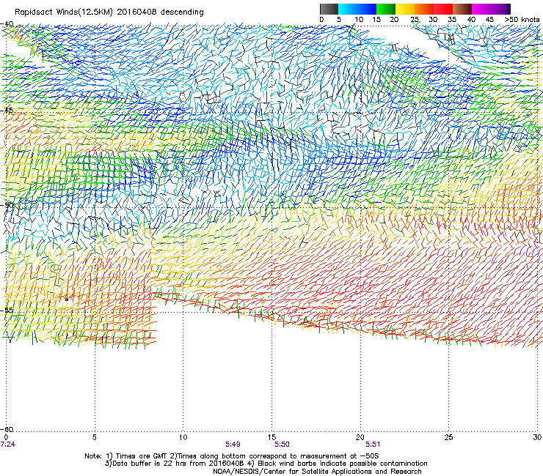Click the 'NOAA/NESDIS/Center for Satellite Applications and Research' credit

click(317, 472)
